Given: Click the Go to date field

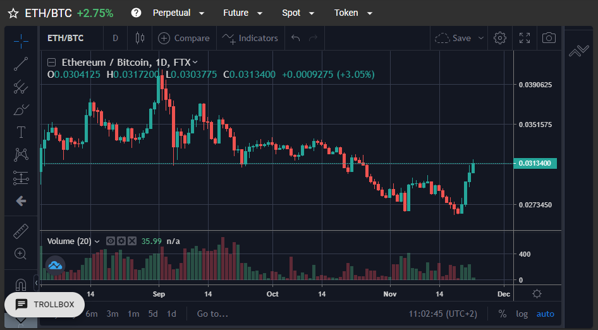Looking at the screenshot, I should pyautogui.click(x=212, y=314).
